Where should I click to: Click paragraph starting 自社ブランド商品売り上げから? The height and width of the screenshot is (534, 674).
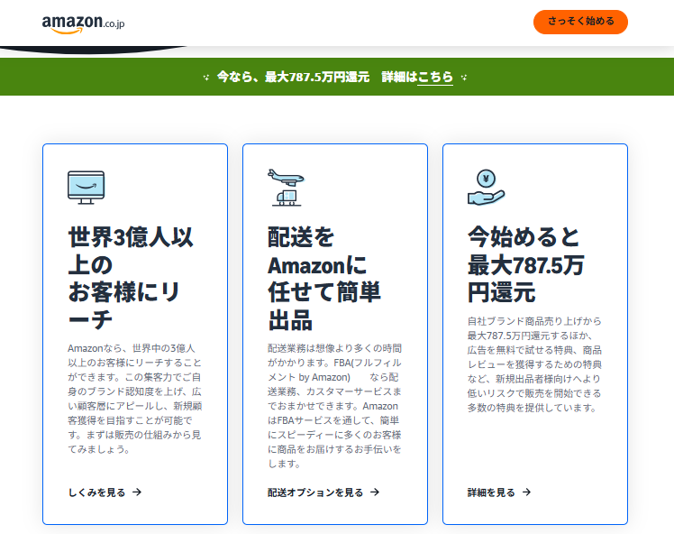534,364
